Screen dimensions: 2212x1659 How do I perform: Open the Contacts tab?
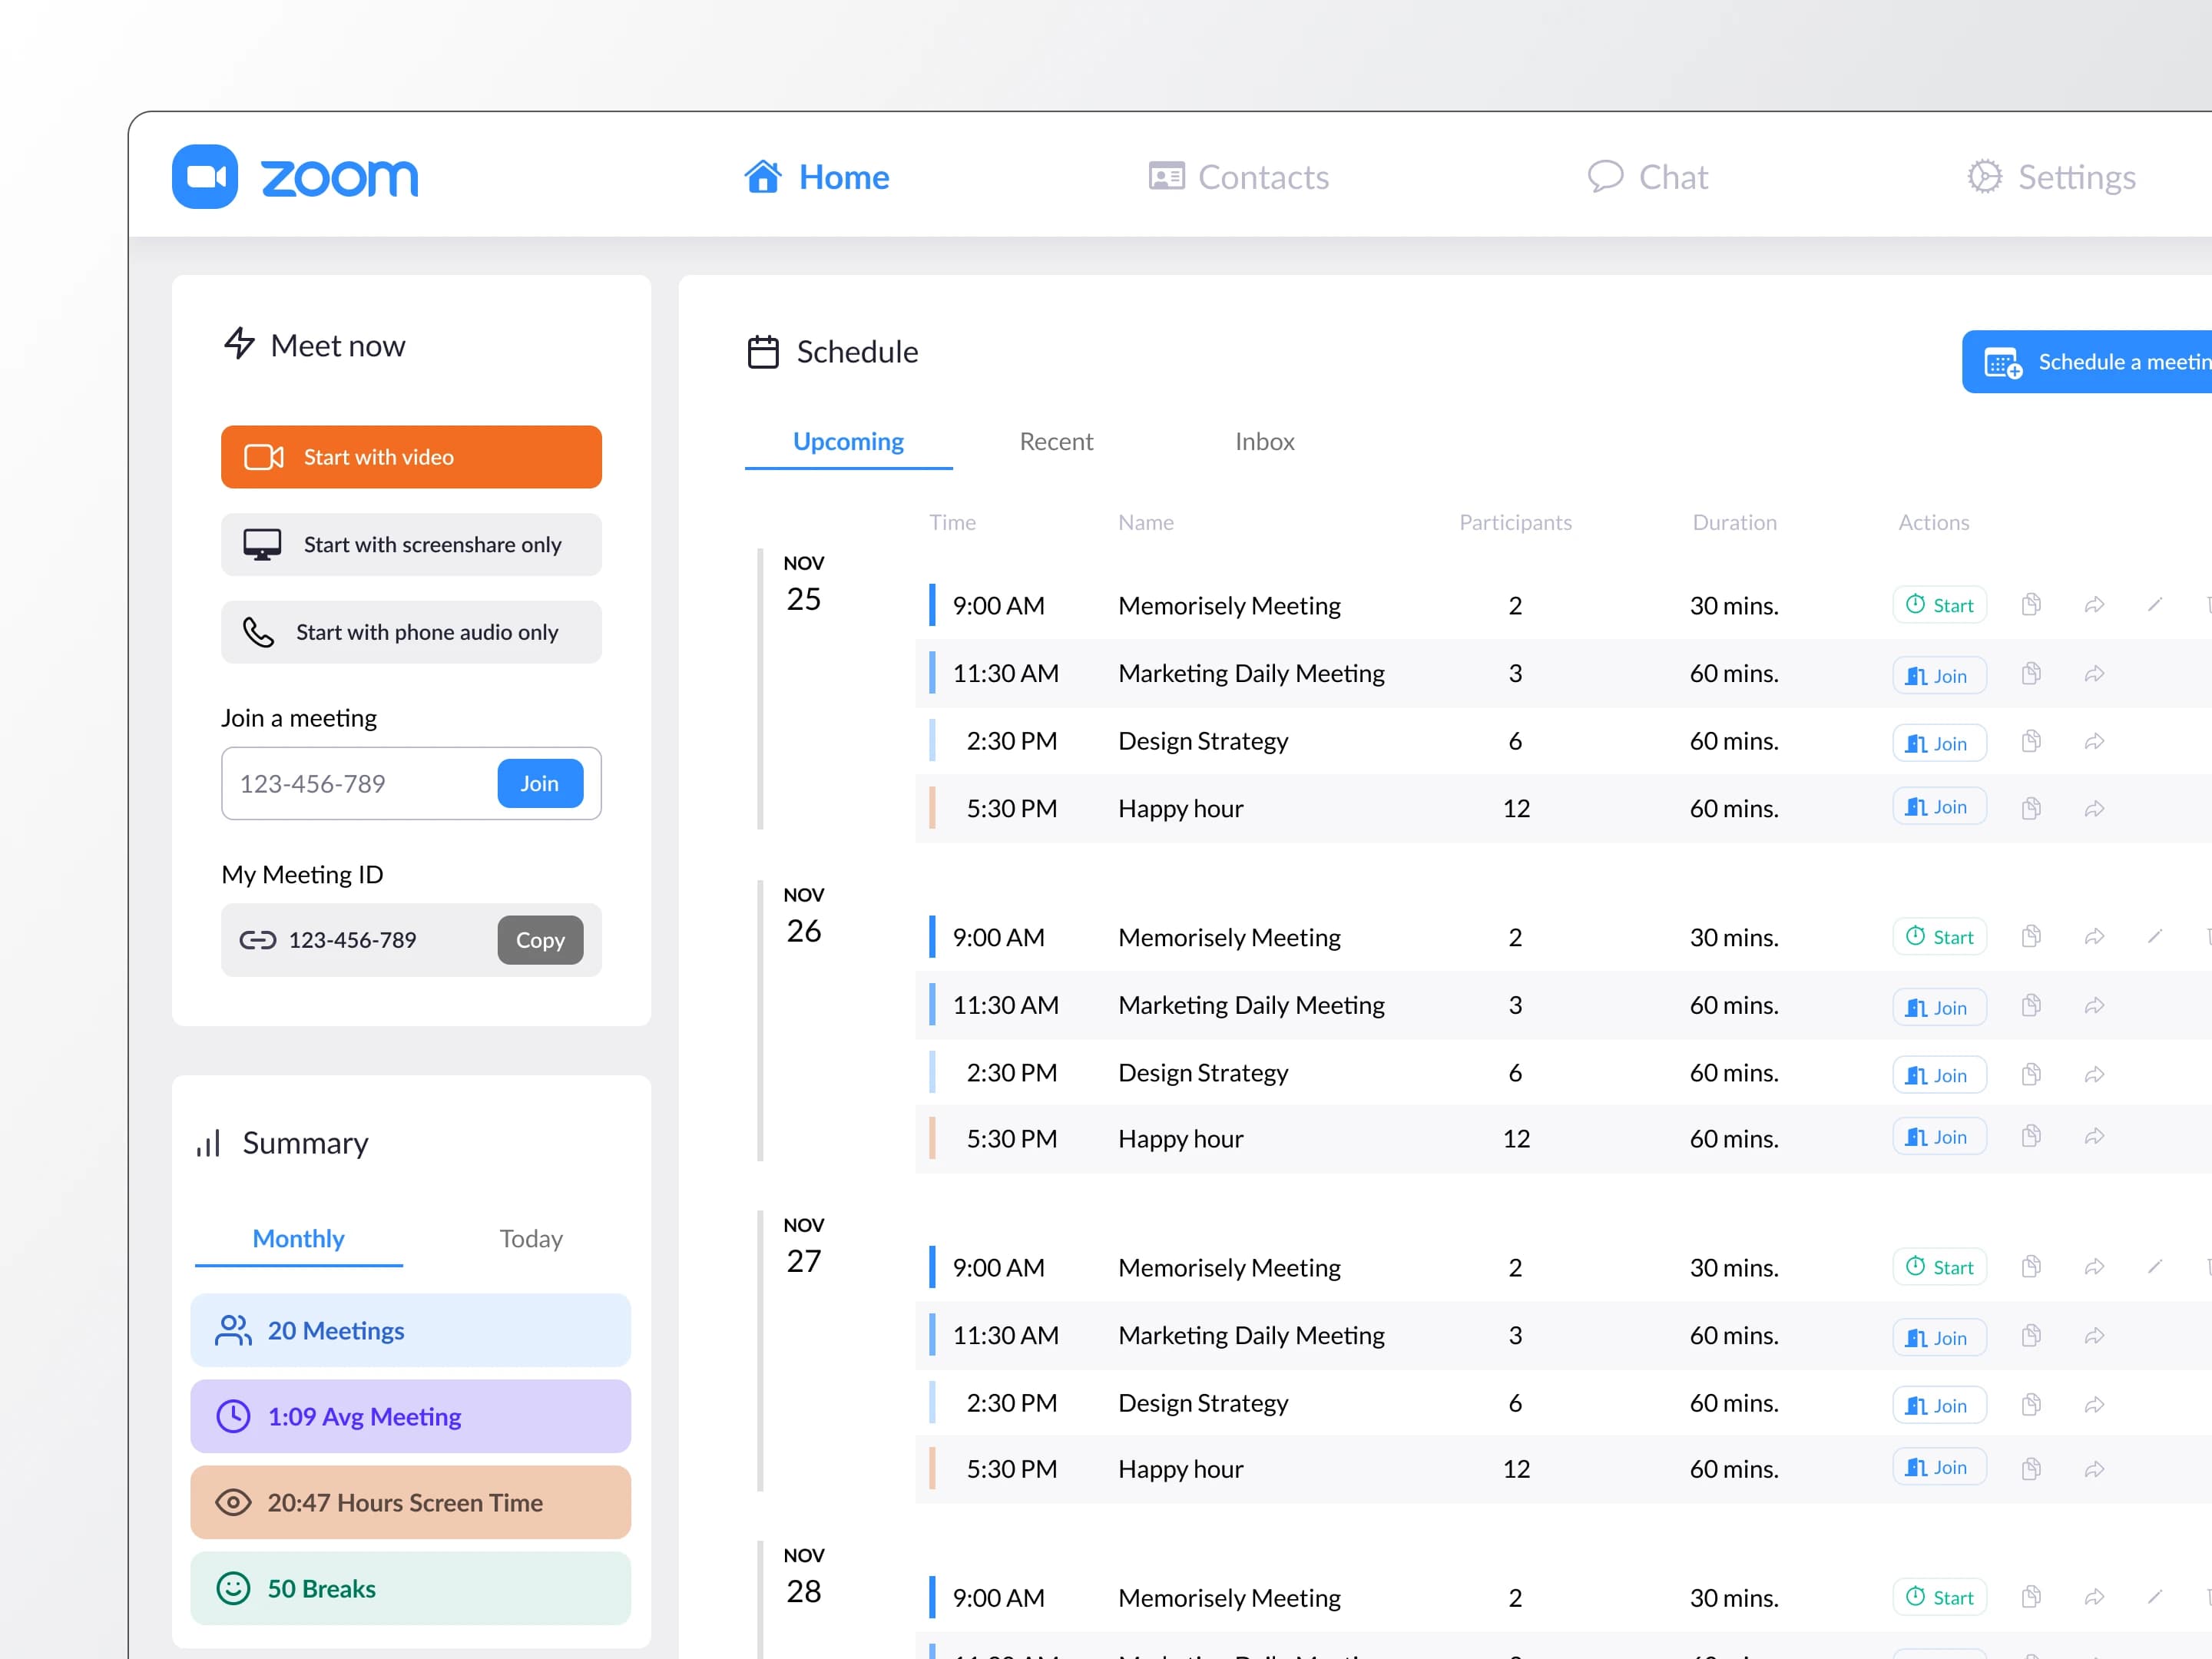pos(1238,177)
